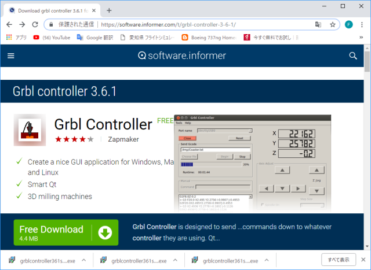The width and height of the screenshot is (371, 270).
Task: Open first grblcontroller361s exe download
Action: (x=42, y=261)
